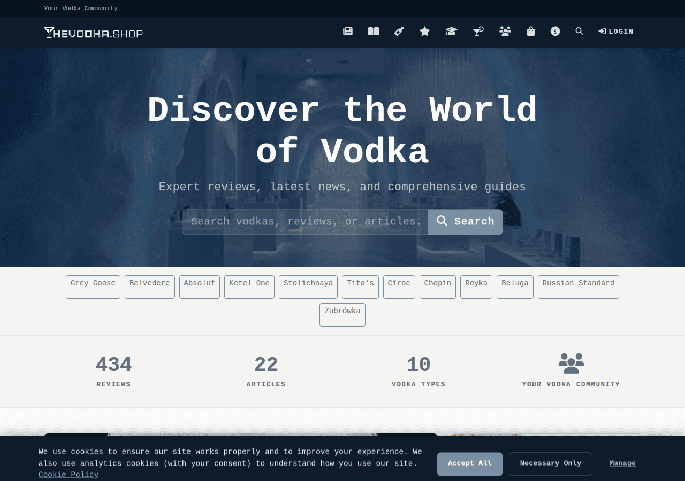Click the 434 Reviews stat

(113, 371)
